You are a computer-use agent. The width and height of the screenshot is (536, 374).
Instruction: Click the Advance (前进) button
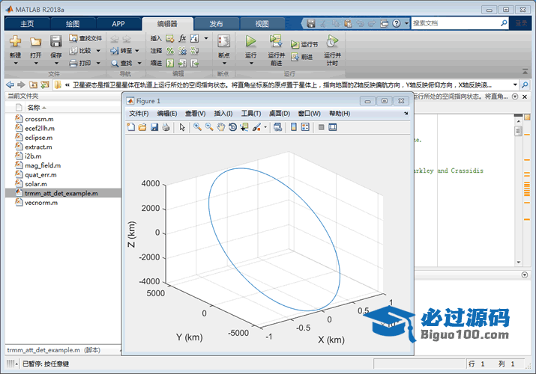[x=301, y=57]
